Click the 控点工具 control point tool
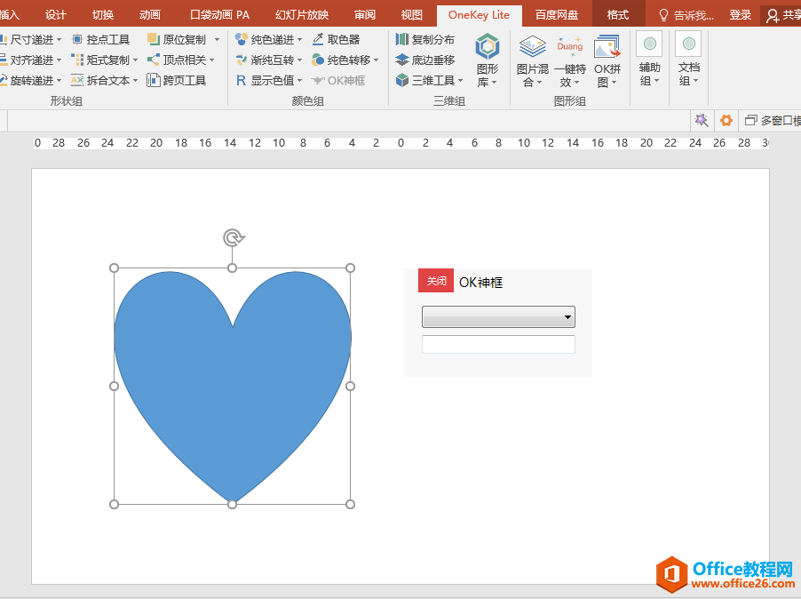 pos(100,39)
